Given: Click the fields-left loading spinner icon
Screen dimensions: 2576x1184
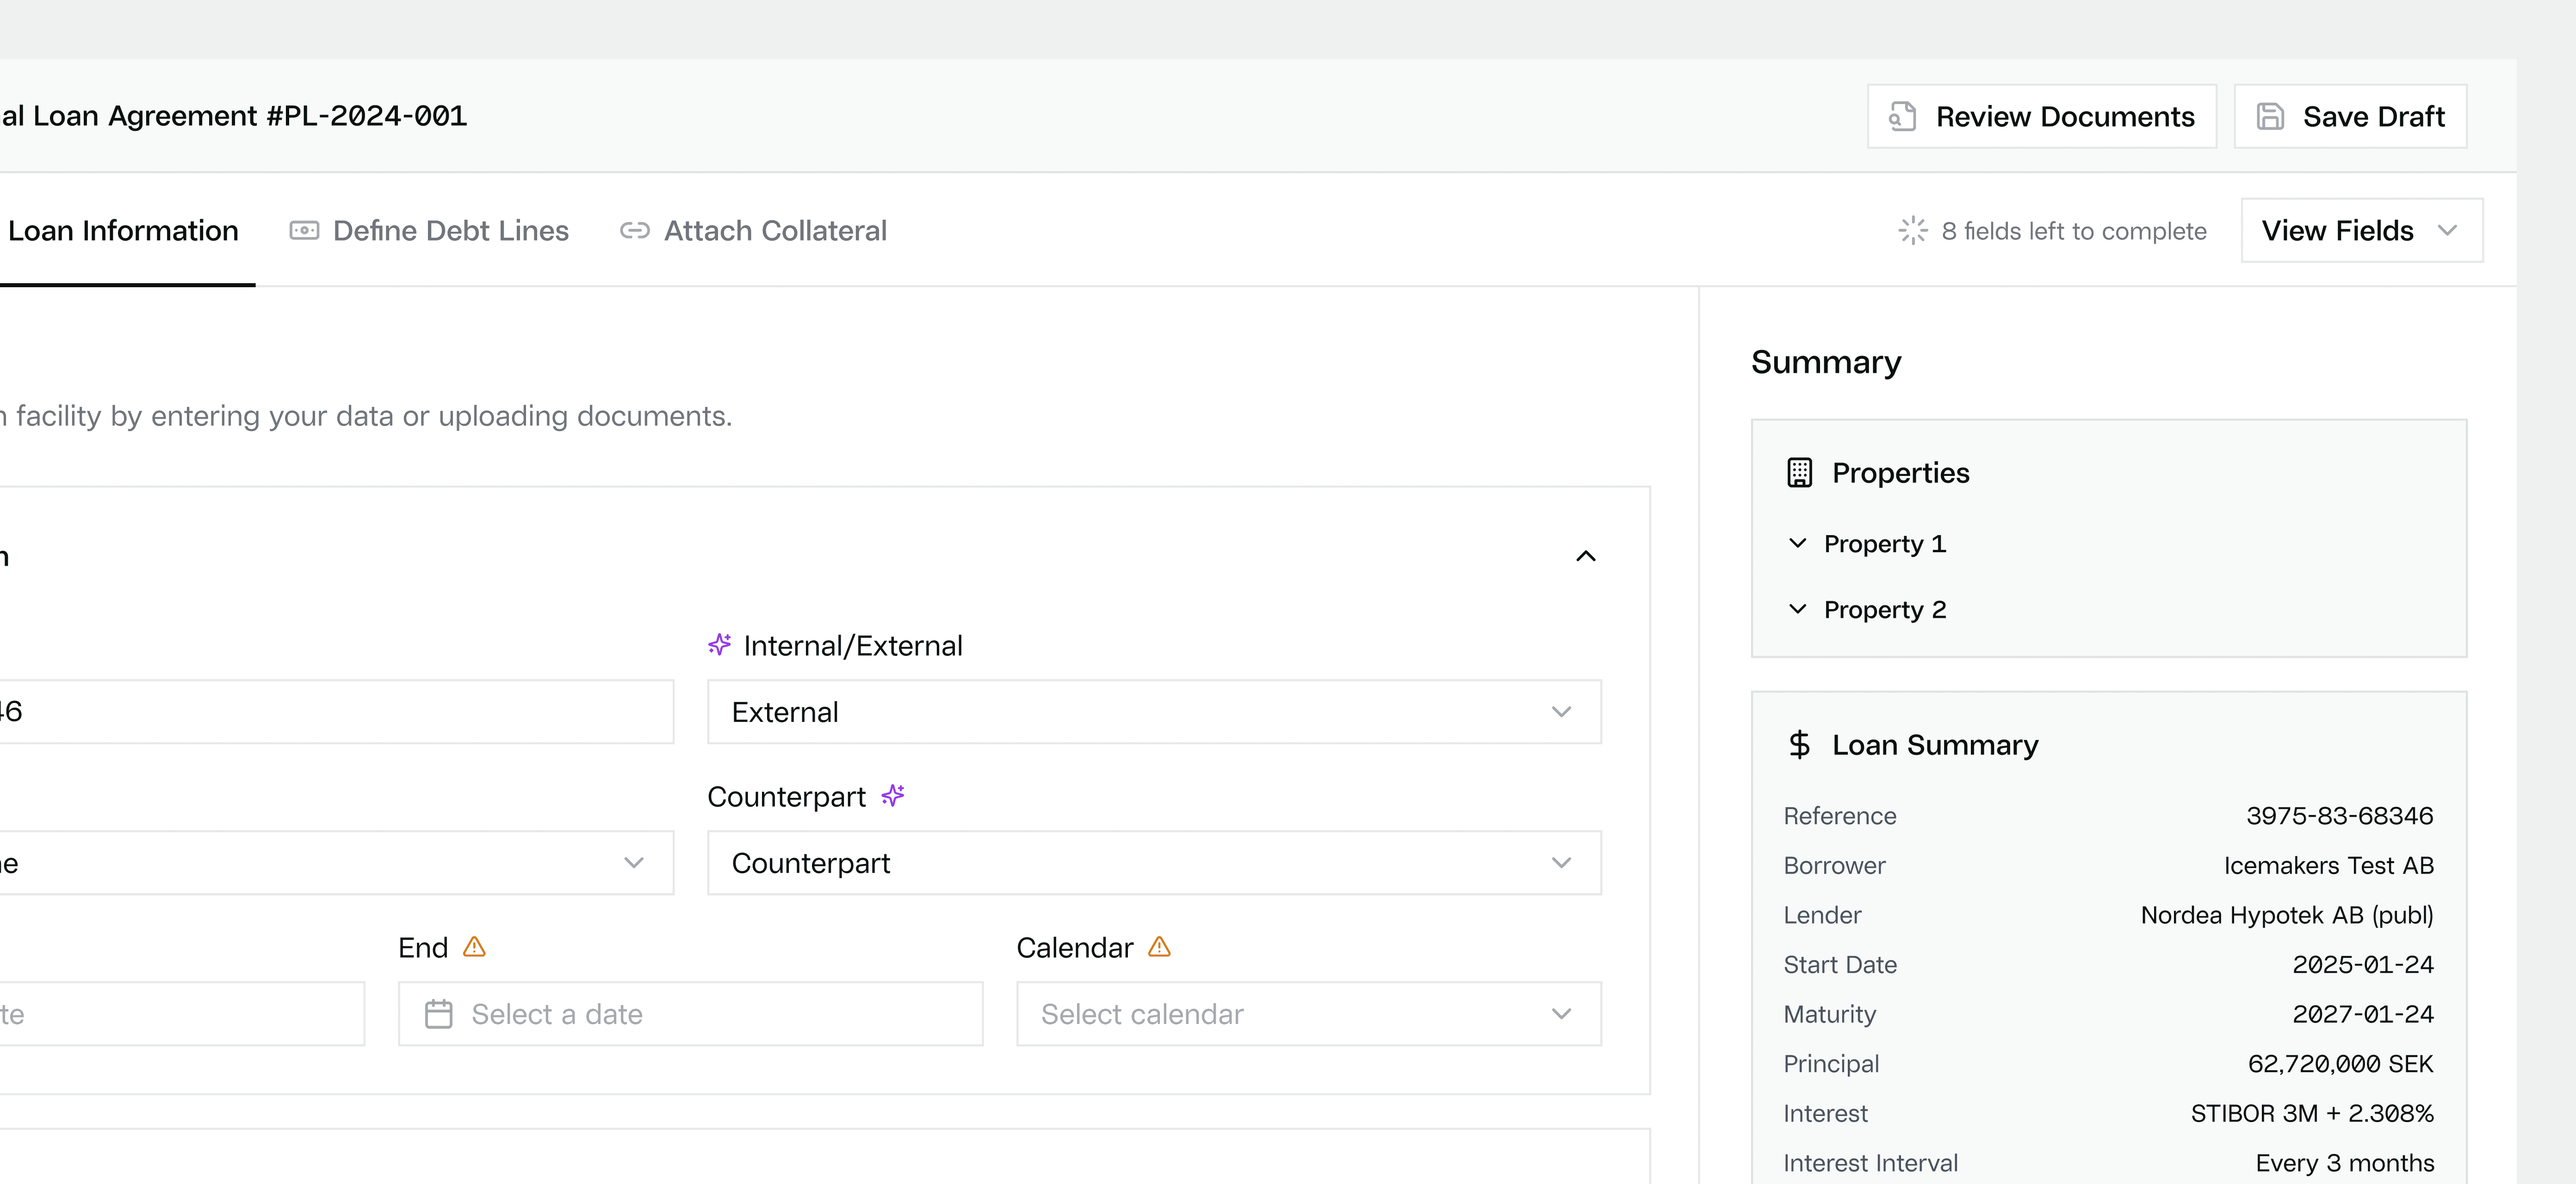Looking at the screenshot, I should 1913,231.
